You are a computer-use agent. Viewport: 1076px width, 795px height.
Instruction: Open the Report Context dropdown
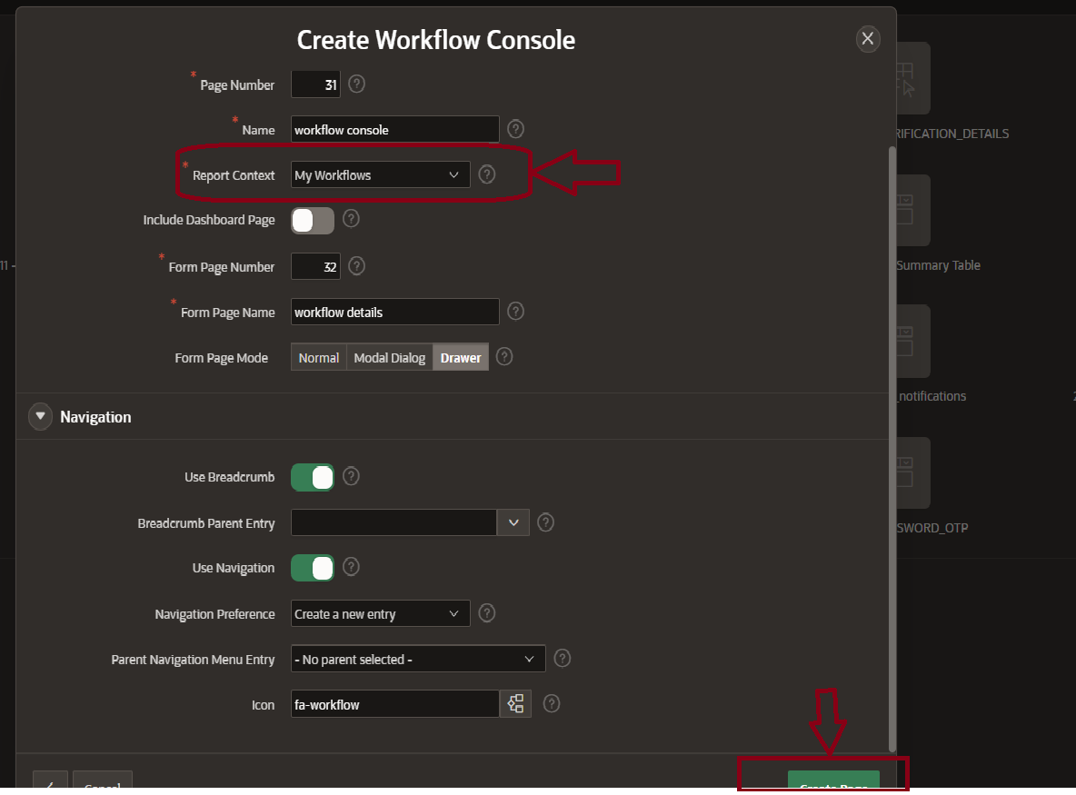tap(381, 175)
